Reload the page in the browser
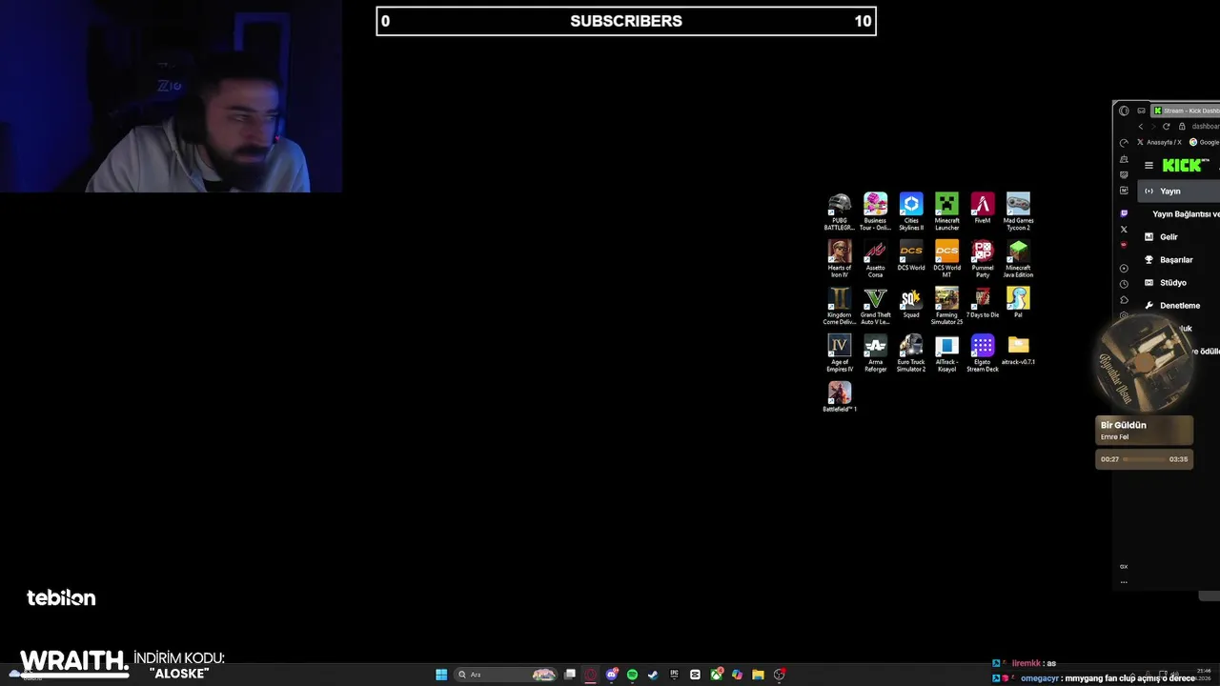 point(1166,126)
